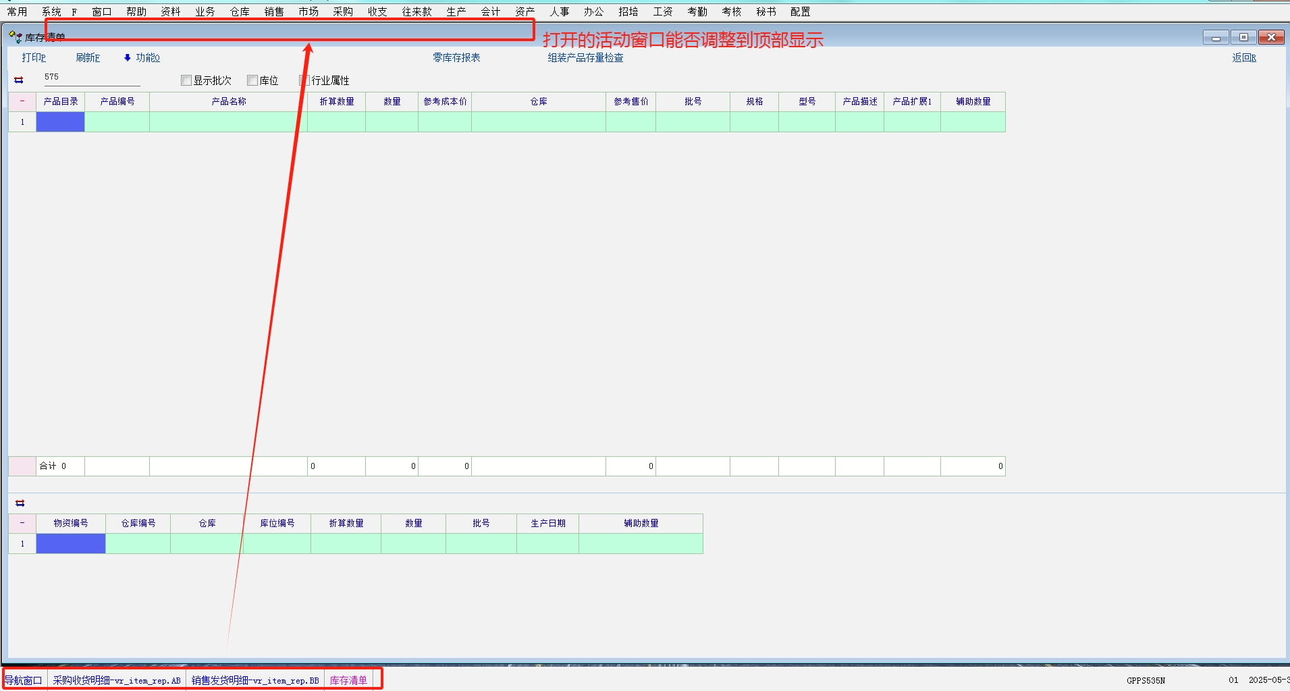Open the 仓库 menu in the menu bar
The image size is (1290, 691).
(x=240, y=11)
